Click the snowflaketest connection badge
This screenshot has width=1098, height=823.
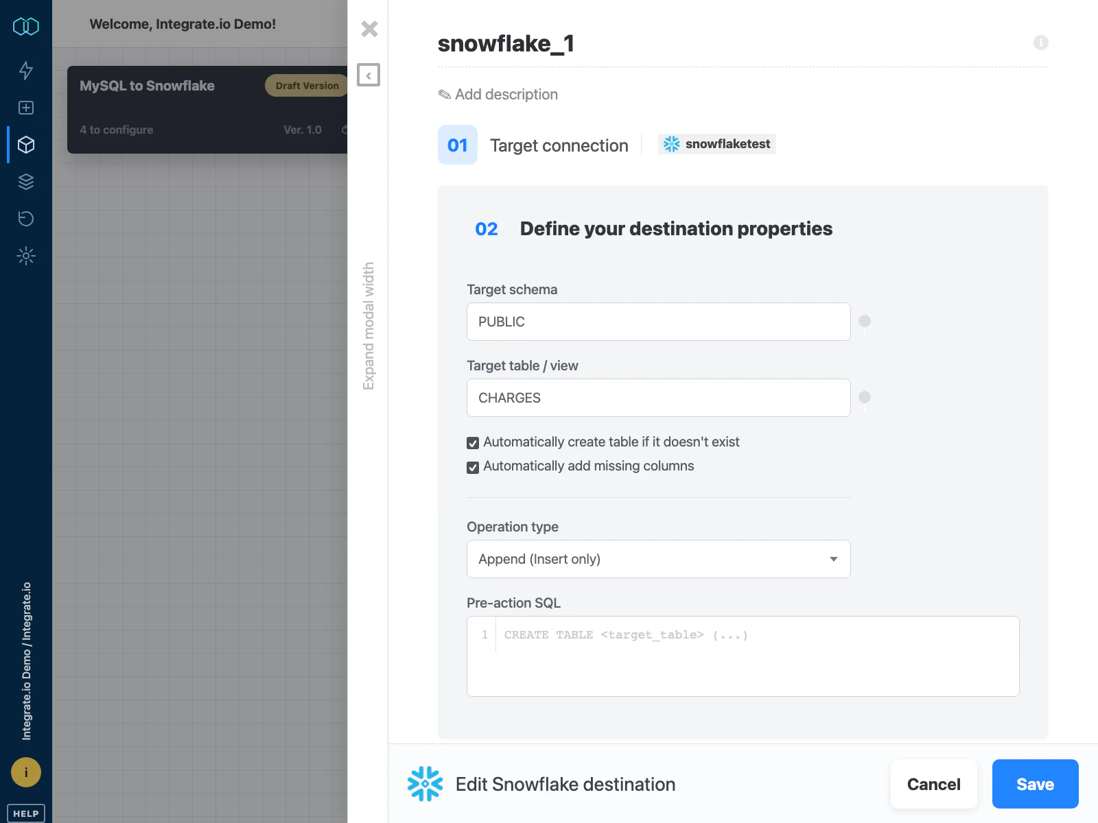(717, 144)
